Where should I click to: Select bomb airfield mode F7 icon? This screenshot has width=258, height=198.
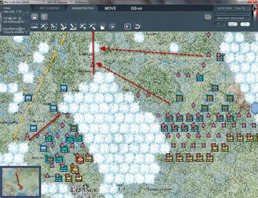[63, 26]
